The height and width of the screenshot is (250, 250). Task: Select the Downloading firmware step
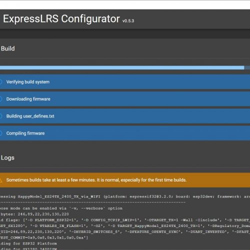pos(125,99)
